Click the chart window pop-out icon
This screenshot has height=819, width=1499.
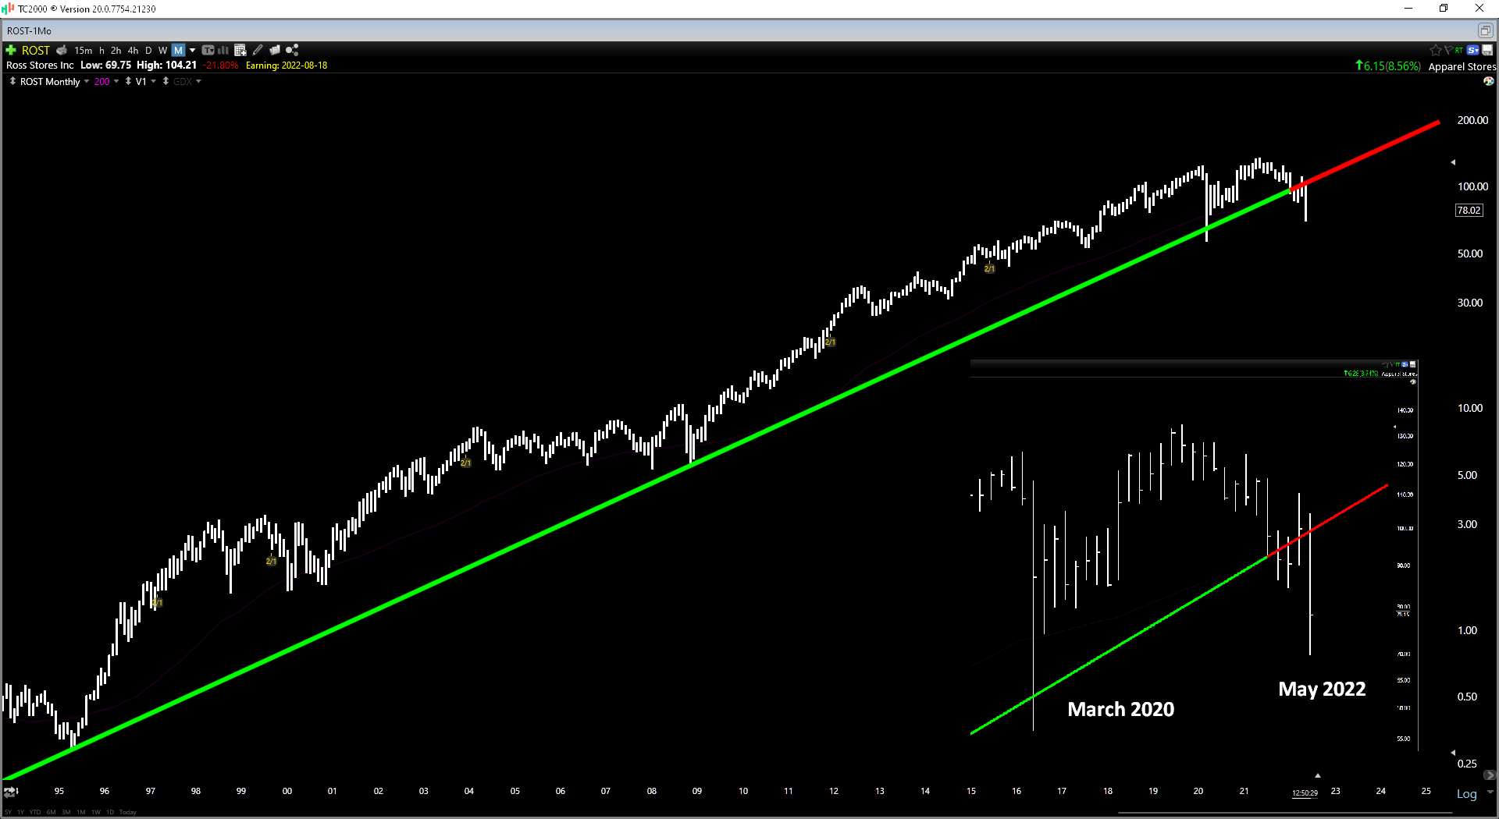[x=1485, y=30]
